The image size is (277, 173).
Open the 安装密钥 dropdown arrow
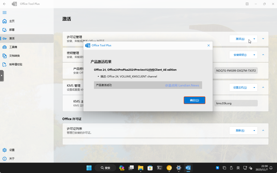tap(254, 55)
